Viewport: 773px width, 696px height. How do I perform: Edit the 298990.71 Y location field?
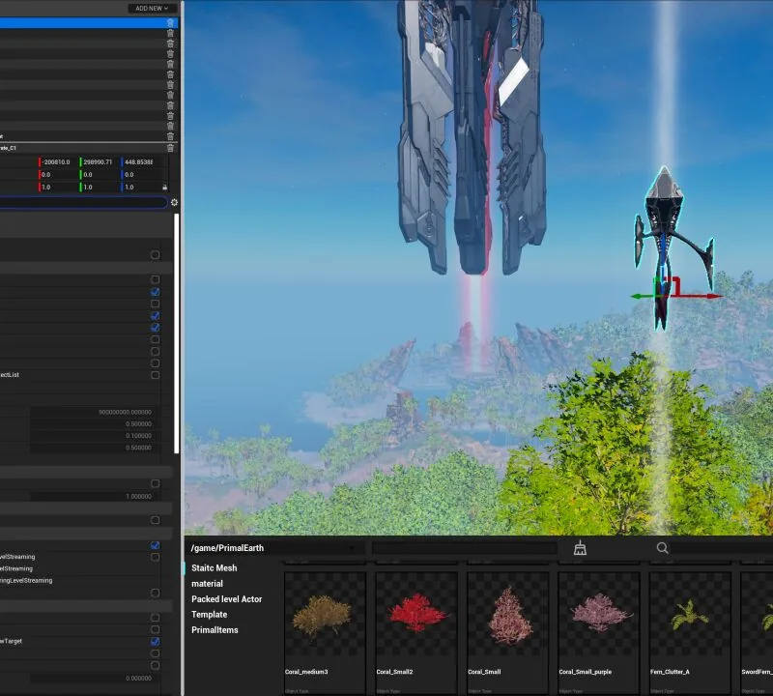[100, 161]
